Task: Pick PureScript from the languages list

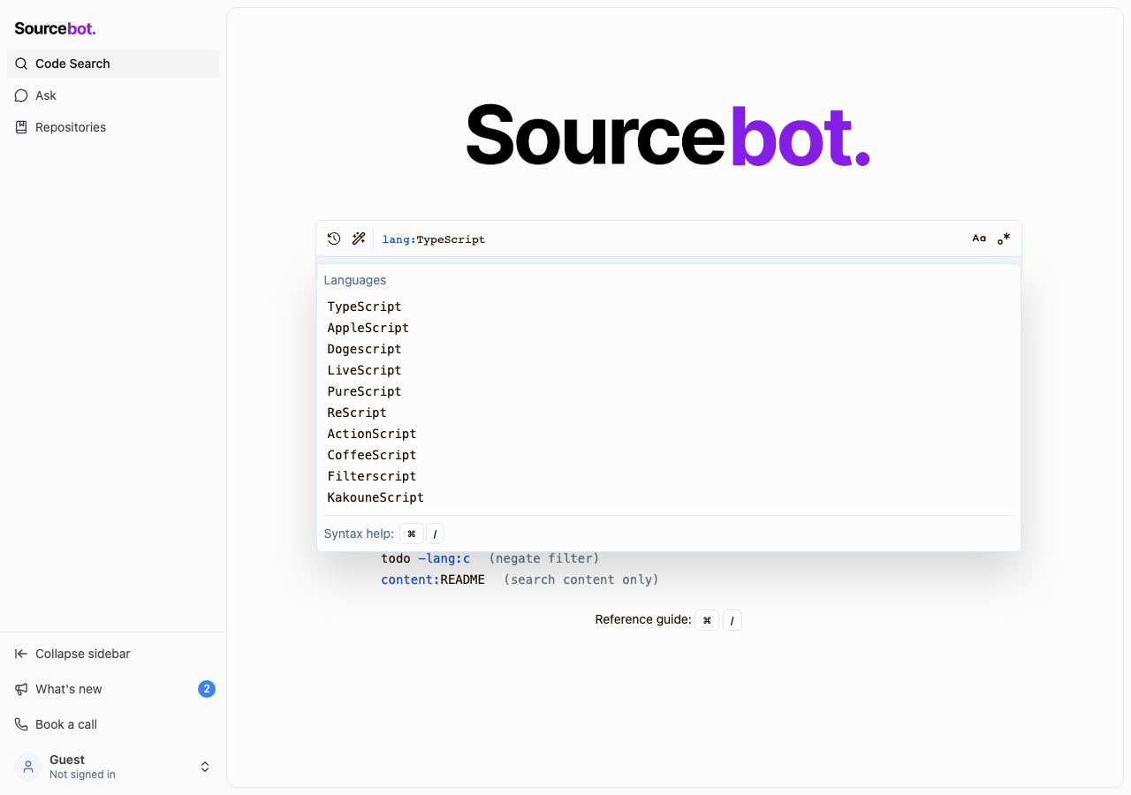Action: [x=669, y=391]
